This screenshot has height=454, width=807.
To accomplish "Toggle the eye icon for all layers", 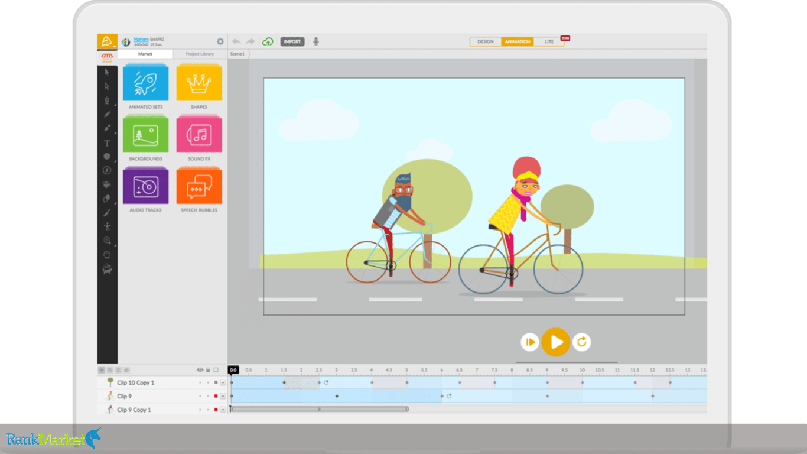I will click(200, 370).
